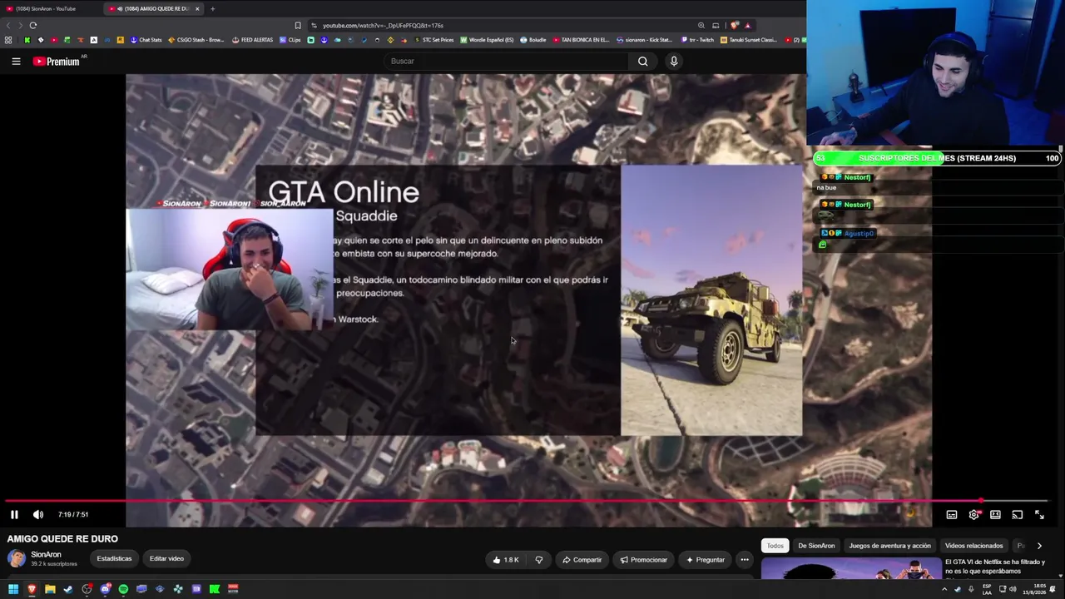Toggle fullscreen video mode

1039,515
